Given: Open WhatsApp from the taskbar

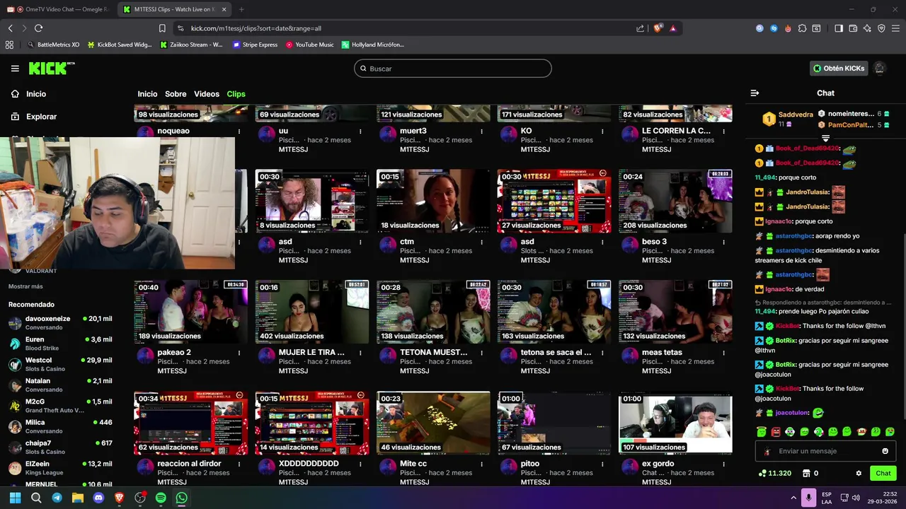Looking at the screenshot, I should pos(182,498).
